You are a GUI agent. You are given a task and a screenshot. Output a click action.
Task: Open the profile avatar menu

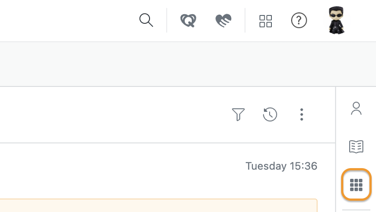tap(336, 20)
